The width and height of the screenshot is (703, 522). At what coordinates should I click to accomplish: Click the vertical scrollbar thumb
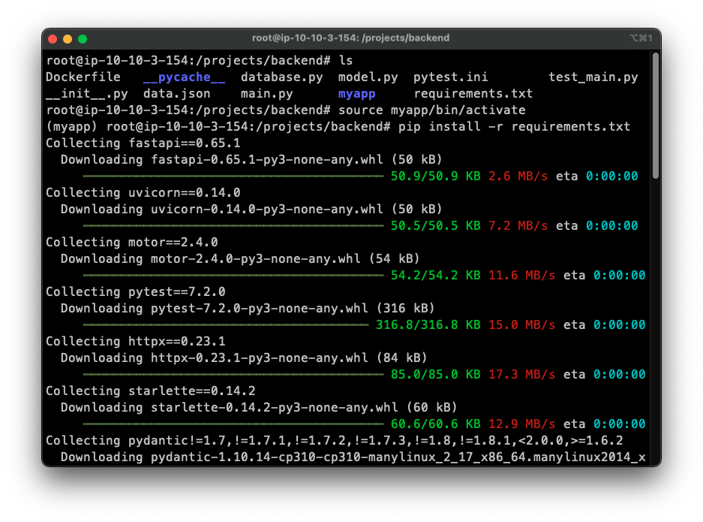pos(655,116)
